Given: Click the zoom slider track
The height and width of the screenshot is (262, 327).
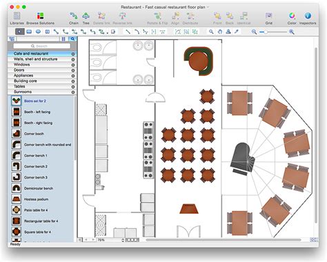Looking at the screenshot, I should [x=273, y=32].
